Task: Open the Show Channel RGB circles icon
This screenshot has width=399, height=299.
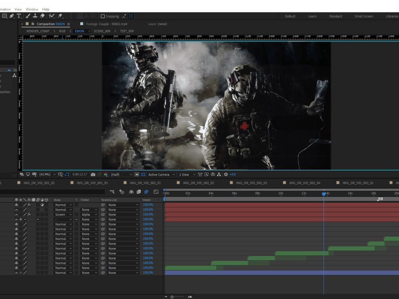Action: coord(106,175)
